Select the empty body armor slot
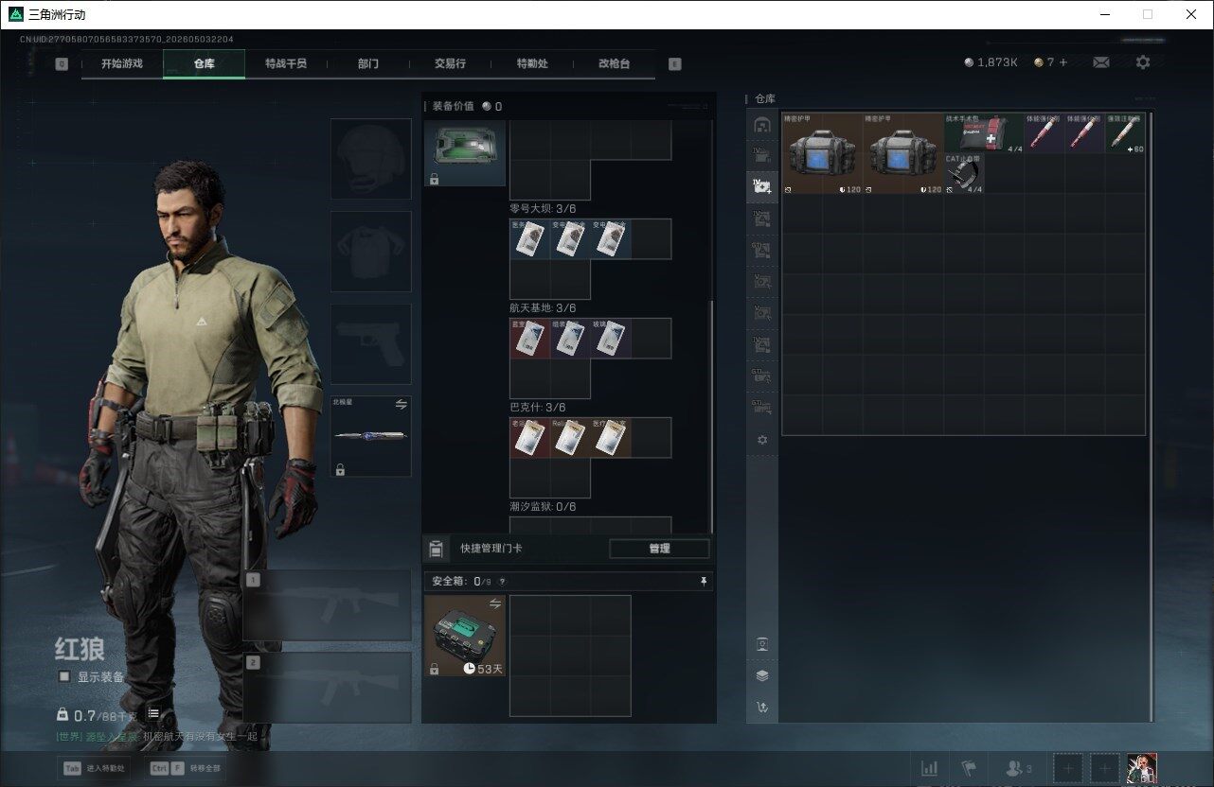The image size is (1214, 787). (x=371, y=252)
